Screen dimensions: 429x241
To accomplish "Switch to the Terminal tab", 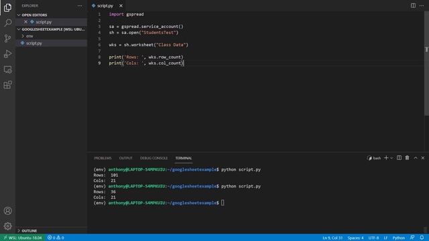I will point(184,158).
